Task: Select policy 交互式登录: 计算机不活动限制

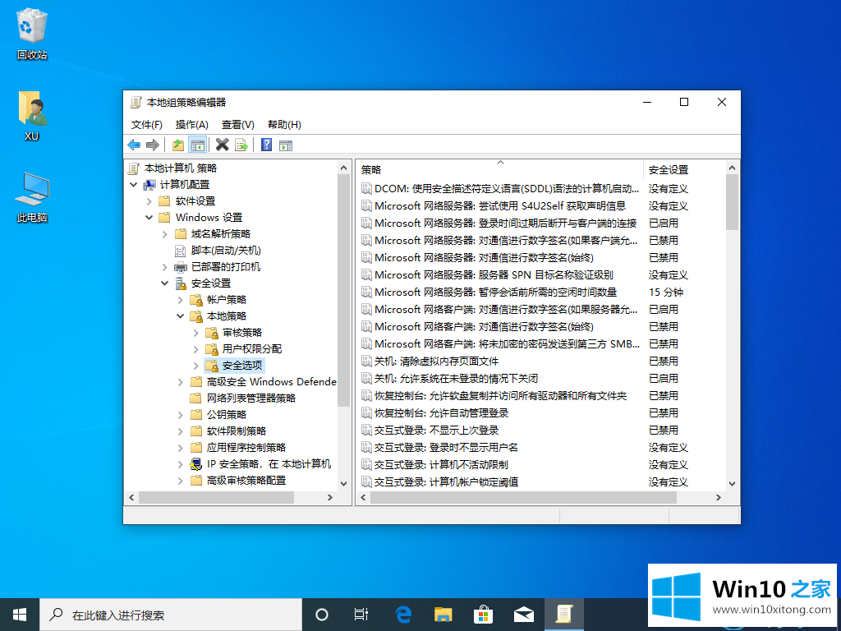Action: click(x=441, y=465)
